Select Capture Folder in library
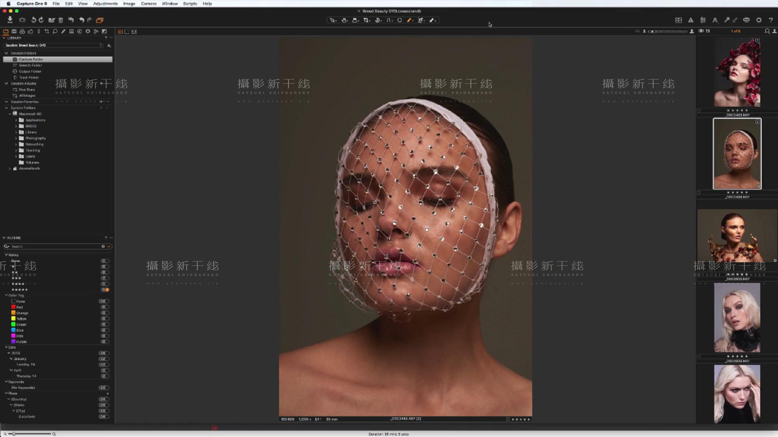 (58, 59)
